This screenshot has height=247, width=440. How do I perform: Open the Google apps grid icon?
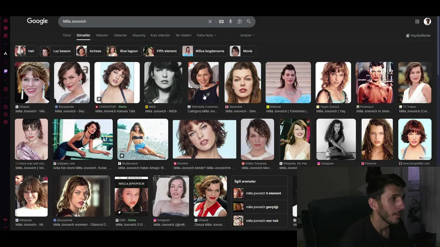(417, 21)
